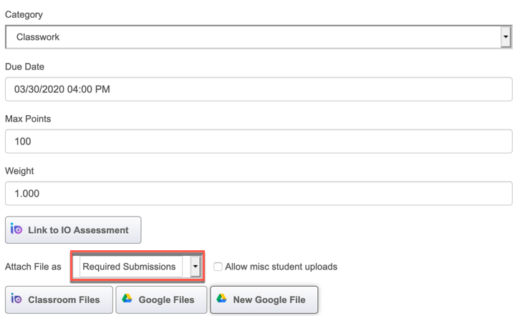Open the Category dropdown arrow

coord(506,36)
